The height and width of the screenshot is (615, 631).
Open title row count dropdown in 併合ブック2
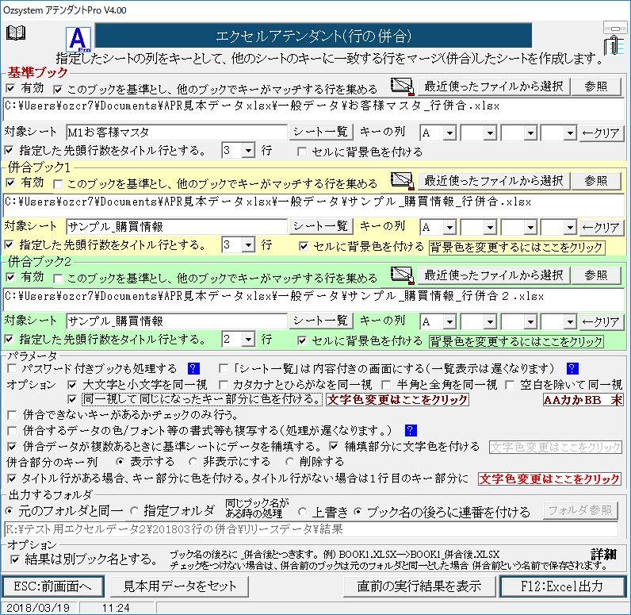click(249, 340)
